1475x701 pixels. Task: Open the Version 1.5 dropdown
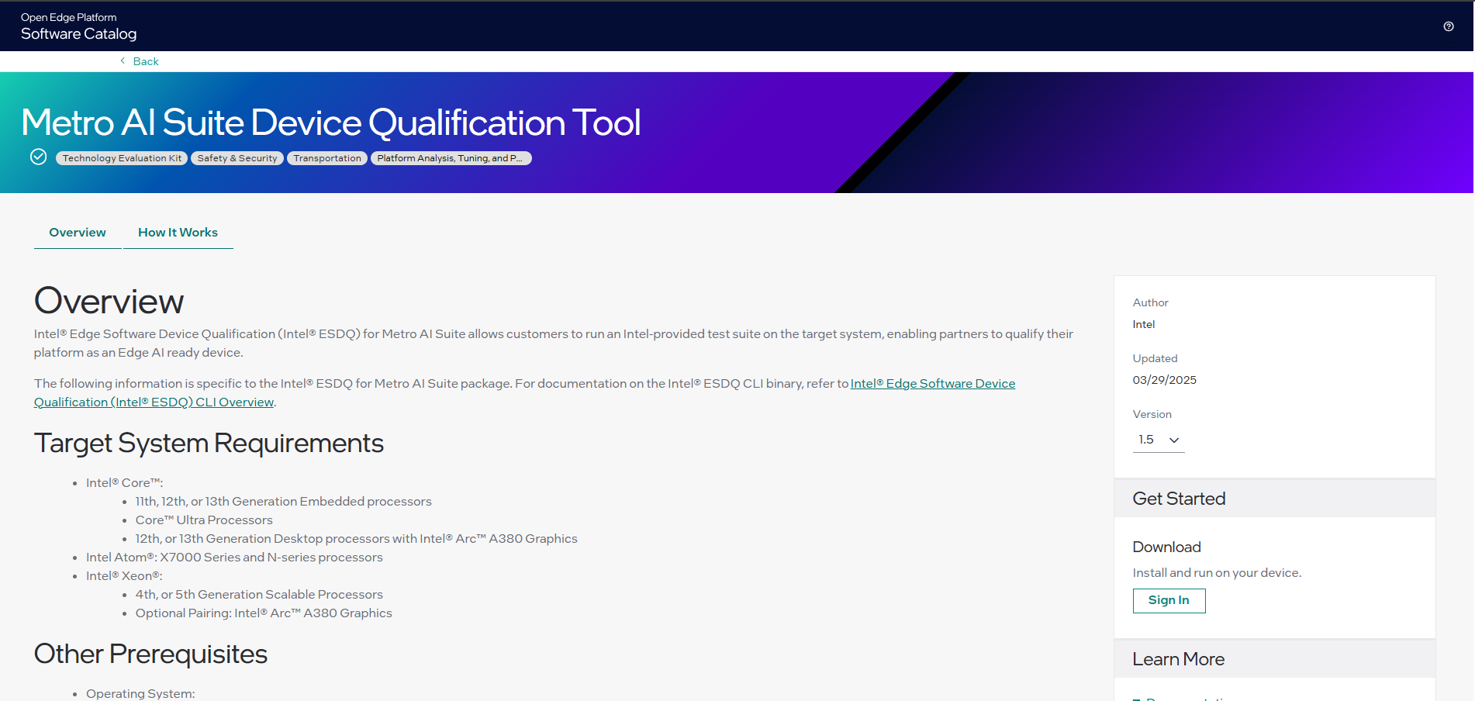(x=1159, y=440)
